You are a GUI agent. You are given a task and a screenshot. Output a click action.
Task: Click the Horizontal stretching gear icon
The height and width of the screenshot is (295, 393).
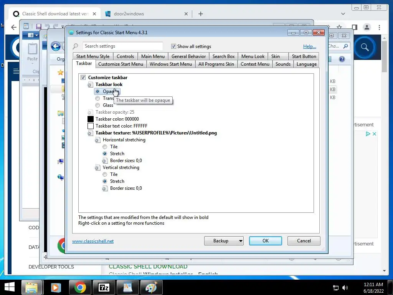[x=97, y=140]
